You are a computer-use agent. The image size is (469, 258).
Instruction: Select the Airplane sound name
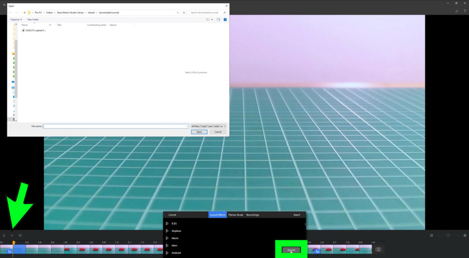(x=176, y=231)
